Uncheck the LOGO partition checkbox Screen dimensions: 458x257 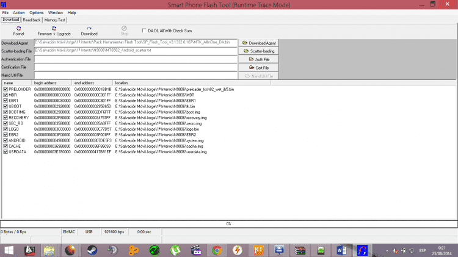(x=5, y=129)
